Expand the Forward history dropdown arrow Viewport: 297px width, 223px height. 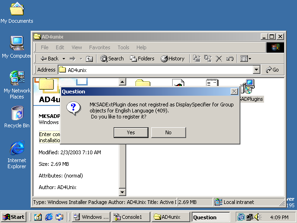point(81,59)
